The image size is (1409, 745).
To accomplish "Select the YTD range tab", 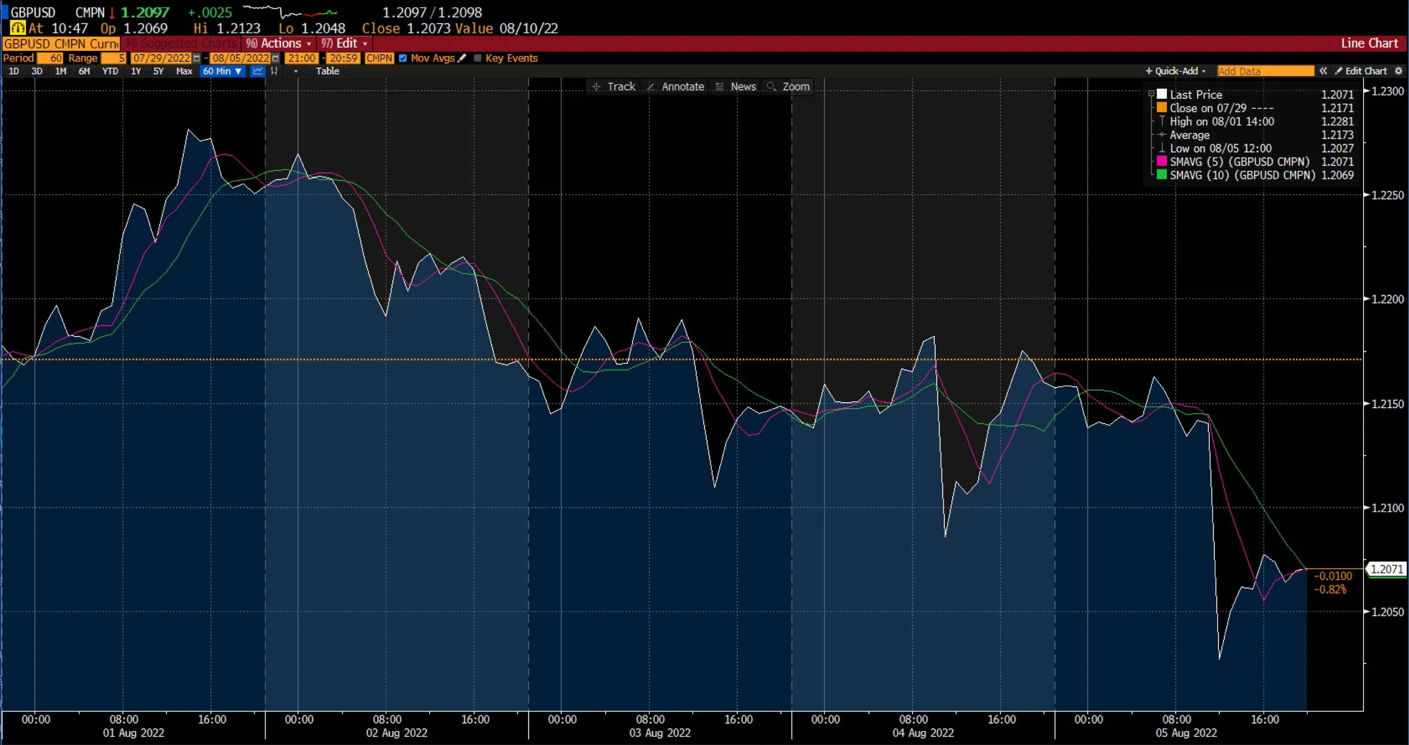I will pos(111,71).
